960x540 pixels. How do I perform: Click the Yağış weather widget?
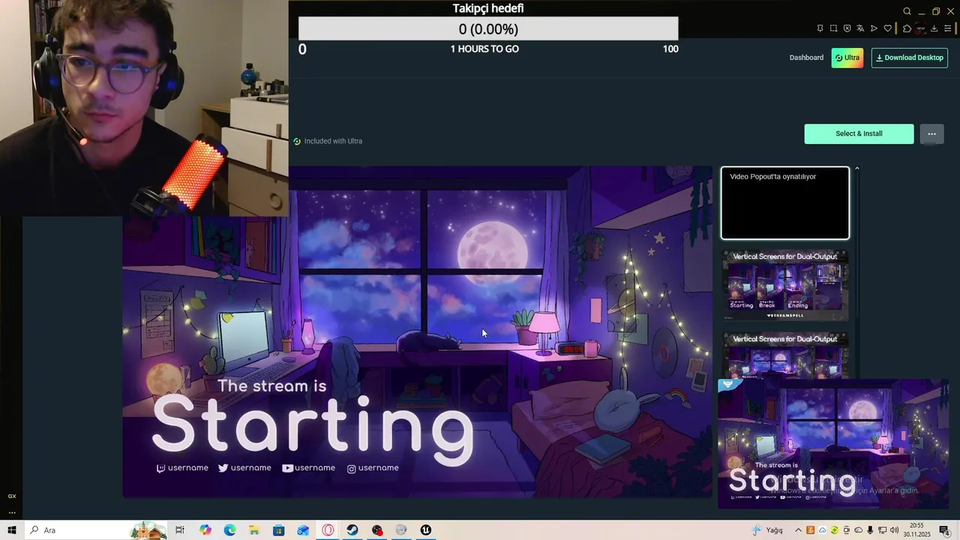coord(767,530)
